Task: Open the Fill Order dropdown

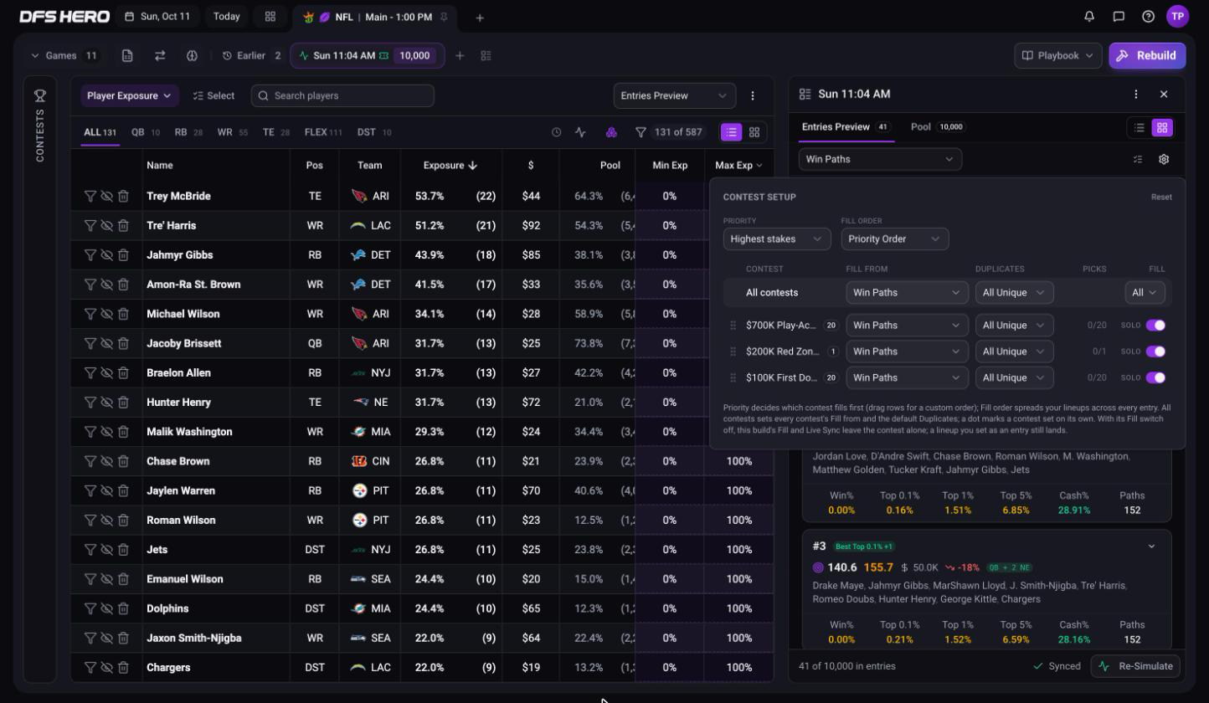Action: (895, 239)
